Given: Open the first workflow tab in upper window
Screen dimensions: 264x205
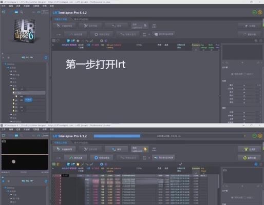Looking at the screenshot, I should point(61,19).
